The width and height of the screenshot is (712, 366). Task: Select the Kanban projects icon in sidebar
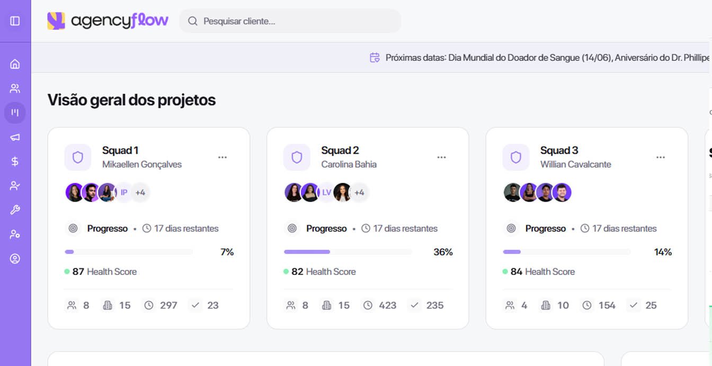[15, 113]
